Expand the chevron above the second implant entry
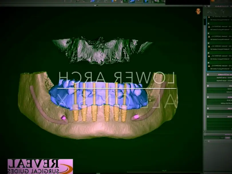Viewport: 232px width, 174px height. [209, 23]
